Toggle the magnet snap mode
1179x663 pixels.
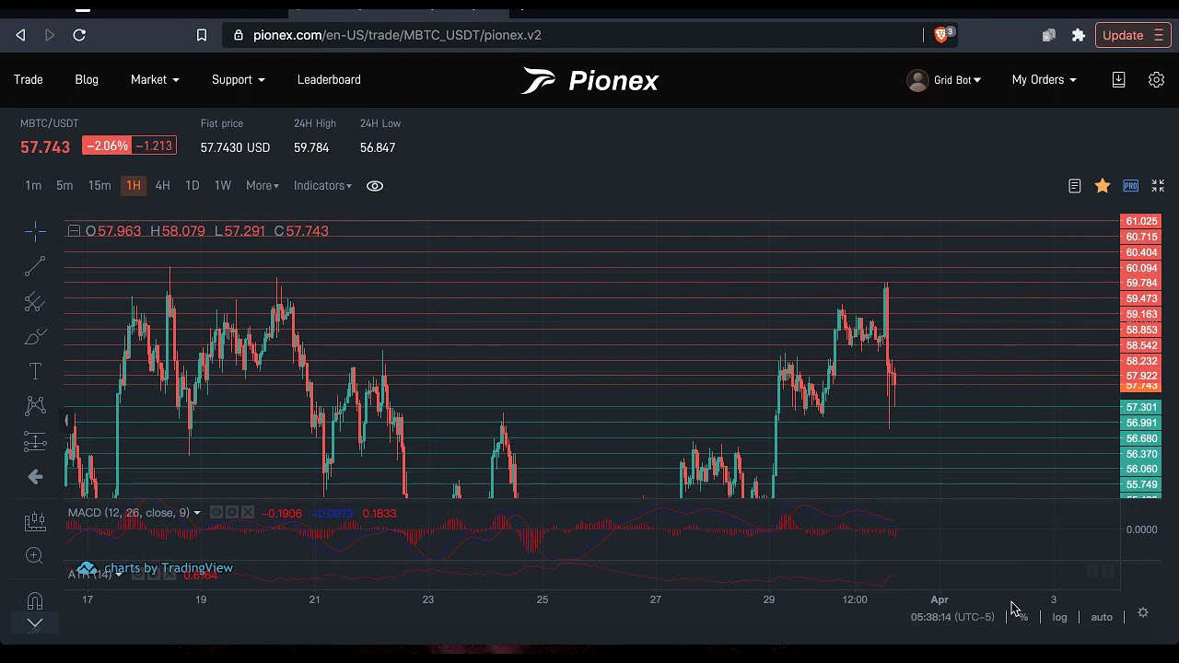click(x=35, y=601)
